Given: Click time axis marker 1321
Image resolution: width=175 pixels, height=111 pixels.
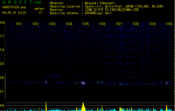Looking at the screenshot, I should [19, 24].
